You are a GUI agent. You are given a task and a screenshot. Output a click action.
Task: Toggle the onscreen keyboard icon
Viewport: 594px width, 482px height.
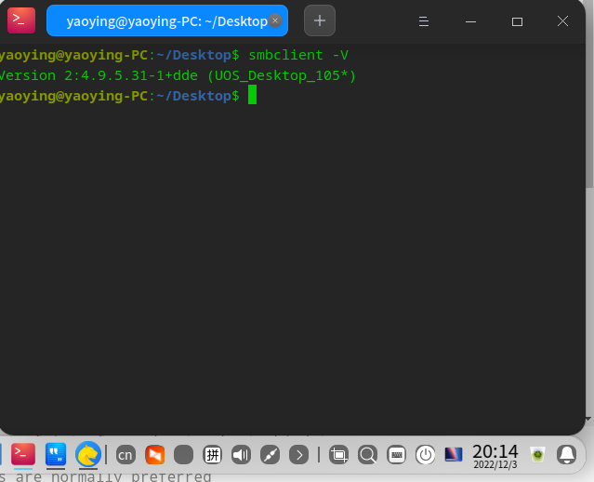tap(397, 455)
